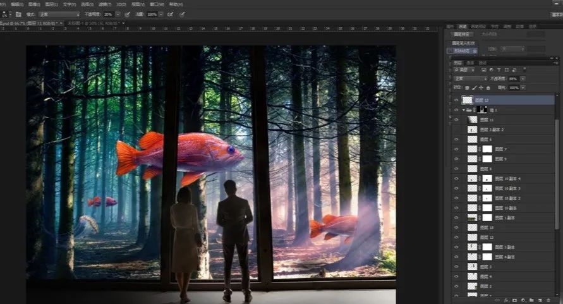Hide layer 图层 12

tap(456, 237)
